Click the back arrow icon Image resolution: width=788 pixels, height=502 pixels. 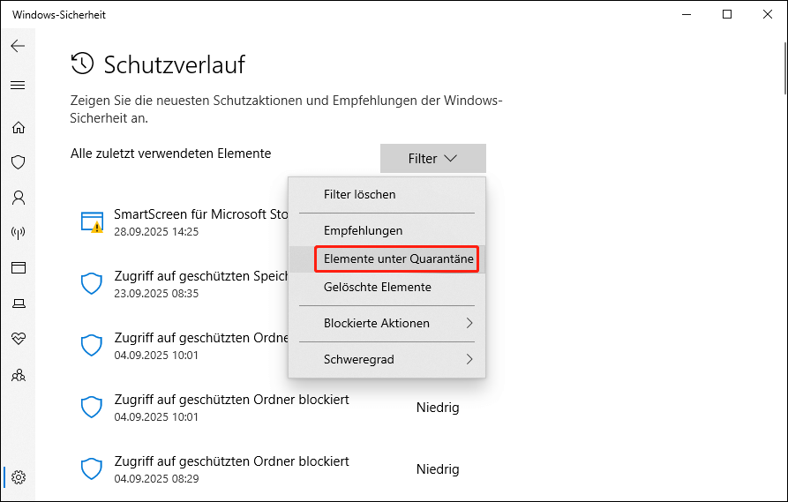click(x=18, y=46)
